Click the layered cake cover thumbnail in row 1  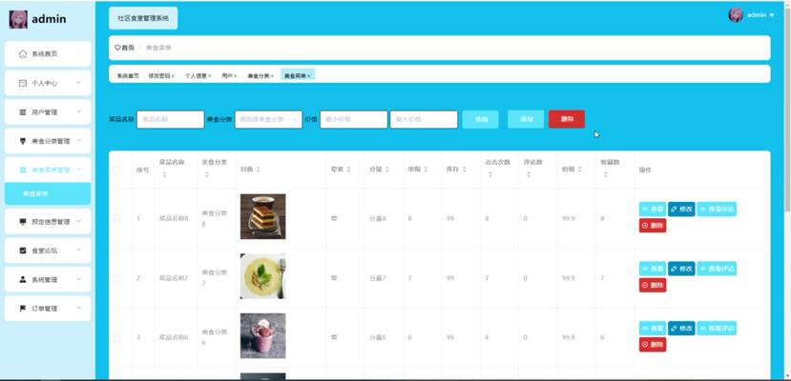(262, 216)
